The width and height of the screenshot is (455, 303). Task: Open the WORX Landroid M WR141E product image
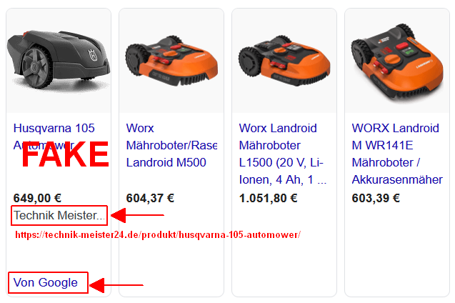tap(397, 61)
